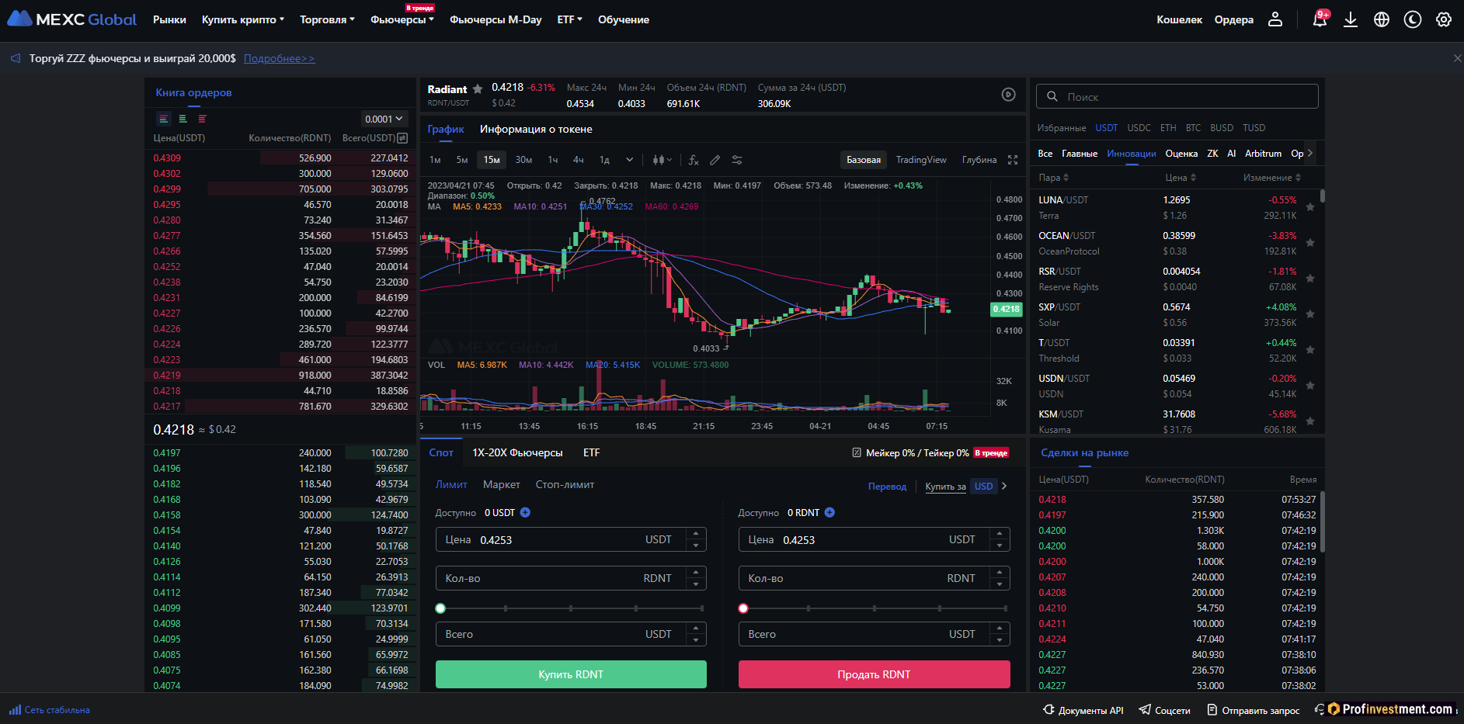
Task: Click the megaphone announcement icon
Action: tap(16, 58)
